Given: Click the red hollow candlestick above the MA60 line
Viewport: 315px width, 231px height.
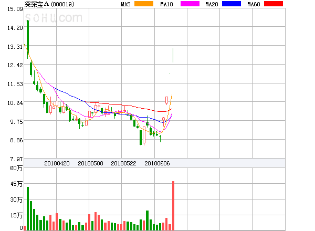Looking at the screenshot, I should [166, 100].
